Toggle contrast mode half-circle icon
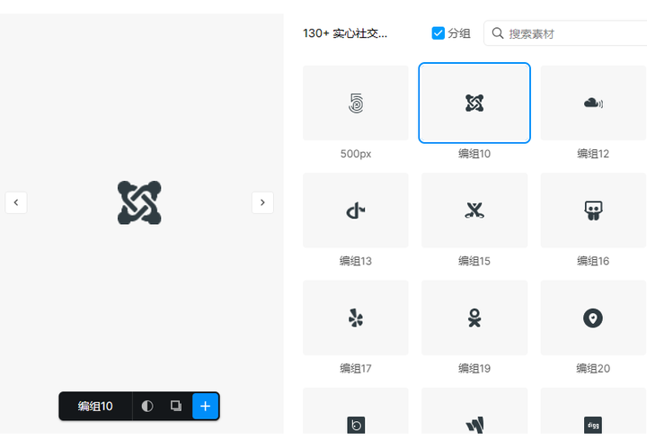 click(x=147, y=406)
